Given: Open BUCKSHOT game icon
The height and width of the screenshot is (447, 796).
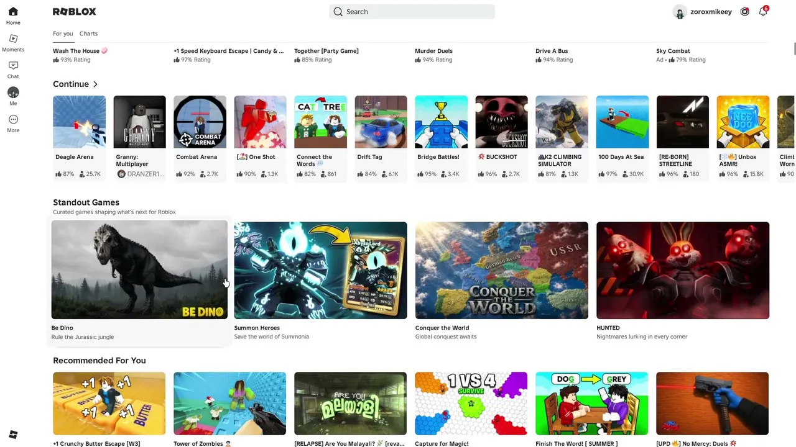Looking at the screenshot, I should point(501,122).
